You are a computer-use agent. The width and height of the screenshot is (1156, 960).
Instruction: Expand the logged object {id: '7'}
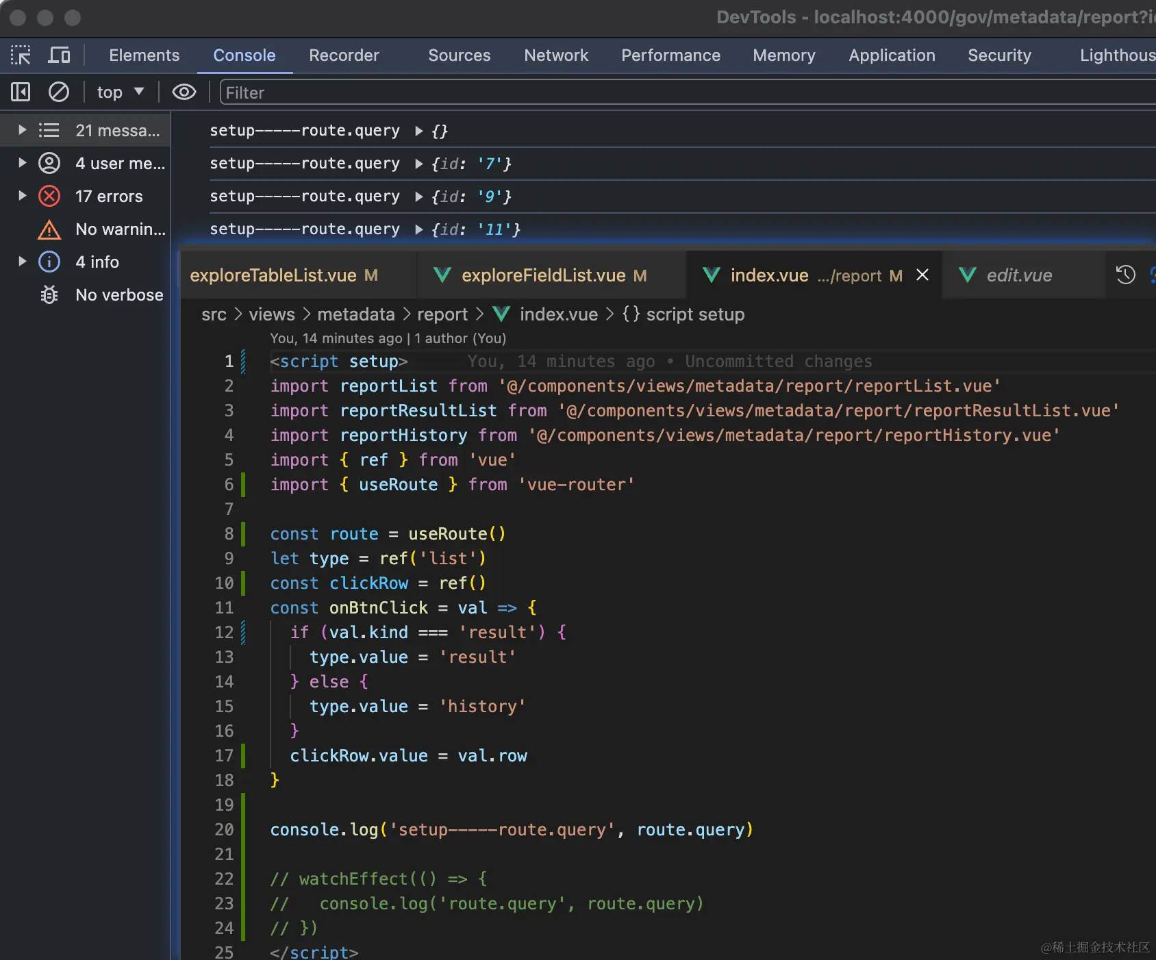pos(419,164)
